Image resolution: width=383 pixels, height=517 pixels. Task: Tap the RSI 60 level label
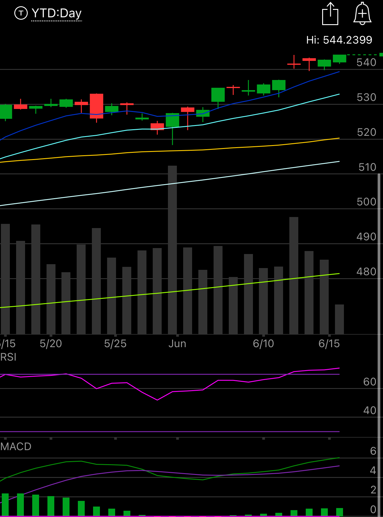(x=370, y=382)
